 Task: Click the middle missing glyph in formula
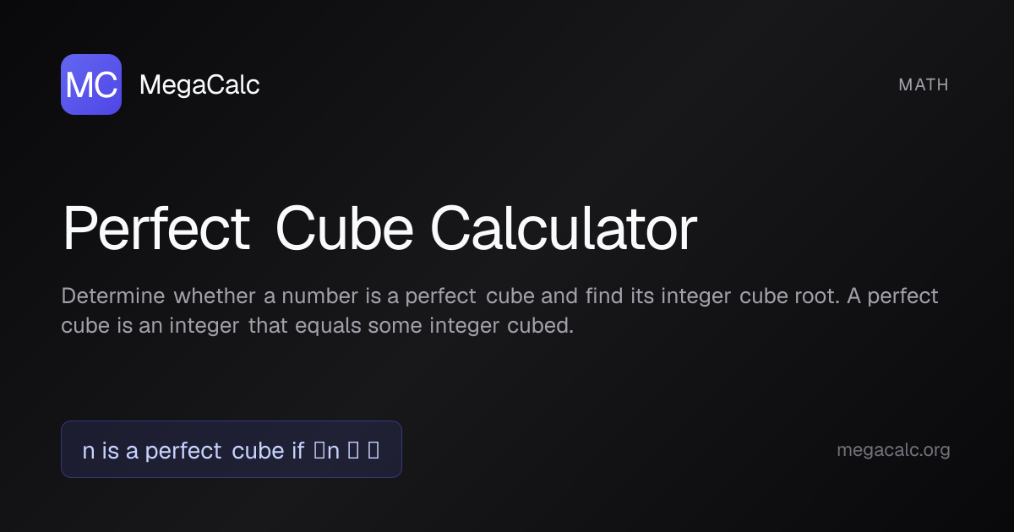click(x=353, y=450)
